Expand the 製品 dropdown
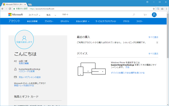169x106 pixels. tap(51, 15)
